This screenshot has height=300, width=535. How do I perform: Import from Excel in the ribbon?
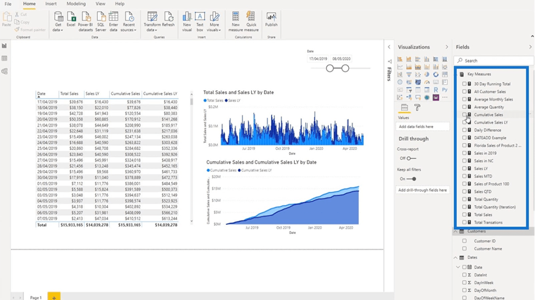tap(71, 19)
